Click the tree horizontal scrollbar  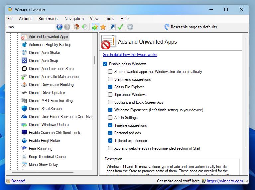click(x=43, y=172)
